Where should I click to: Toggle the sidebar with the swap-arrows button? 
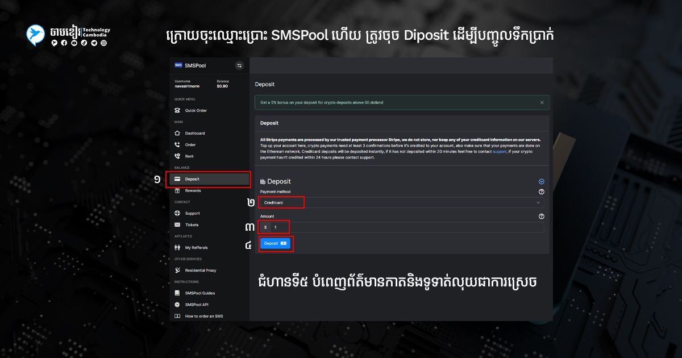pos(239,65)
